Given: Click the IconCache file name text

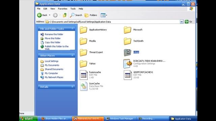Looking at the screenshot, I should point(94,83).
